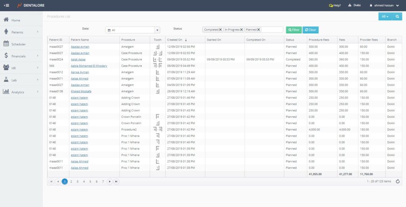Screen dimensions: 406x207
Task: Click the green Filter button
Action: (294, 30)
